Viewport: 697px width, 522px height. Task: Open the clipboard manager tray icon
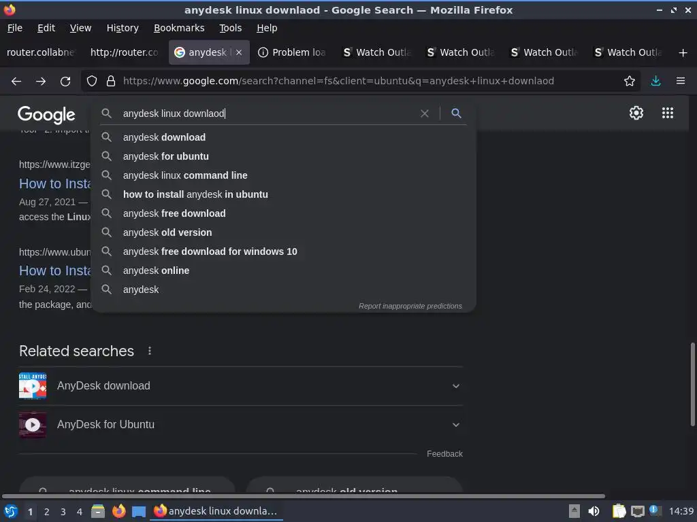pos(619,511)
